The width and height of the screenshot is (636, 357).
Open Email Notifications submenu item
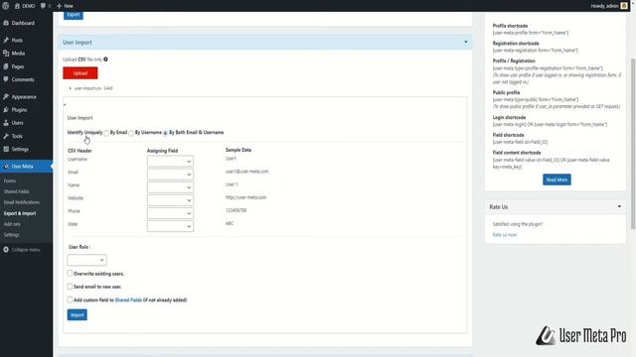point(22,202)
